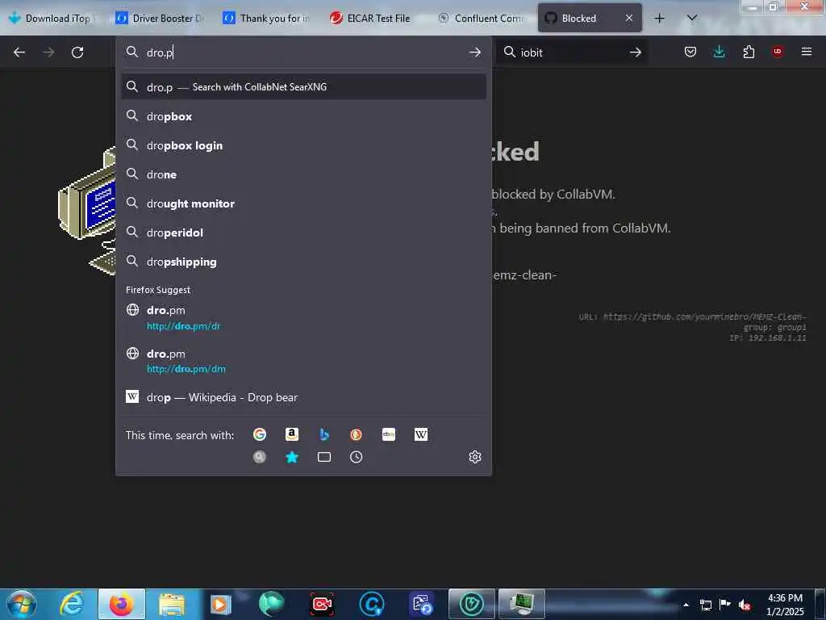The image size is (826, 620).
Task: Switch to Download iTop tab
Action: pyautogui.click(x=52, y=19)
